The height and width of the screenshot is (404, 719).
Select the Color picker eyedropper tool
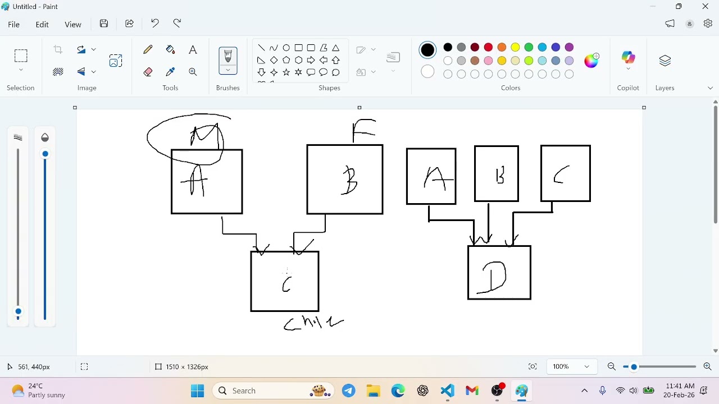click(171, 72)
